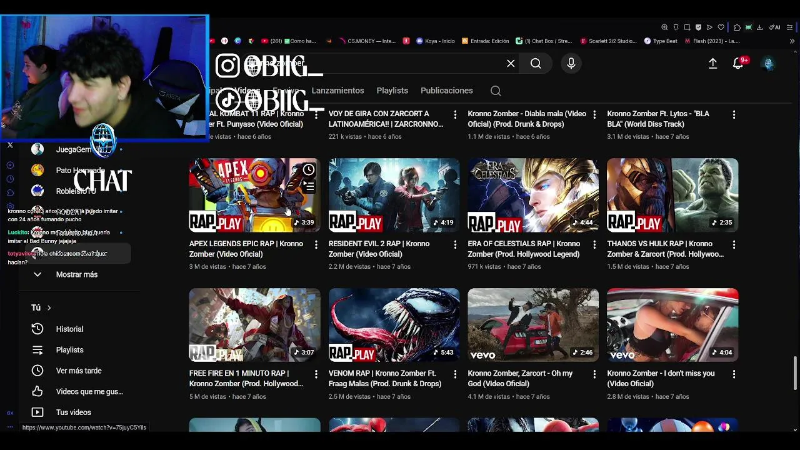Viewport: 800px width, 450px height.
Task: Open sidebar settings gear icon
Action: pos(10,206)
